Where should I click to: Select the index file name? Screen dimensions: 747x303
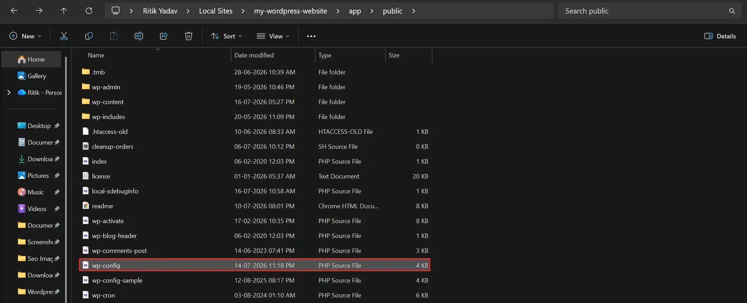(x=99, y=161)
